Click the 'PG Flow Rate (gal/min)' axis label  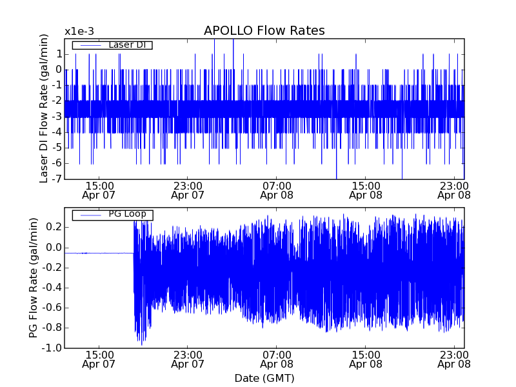33,278
